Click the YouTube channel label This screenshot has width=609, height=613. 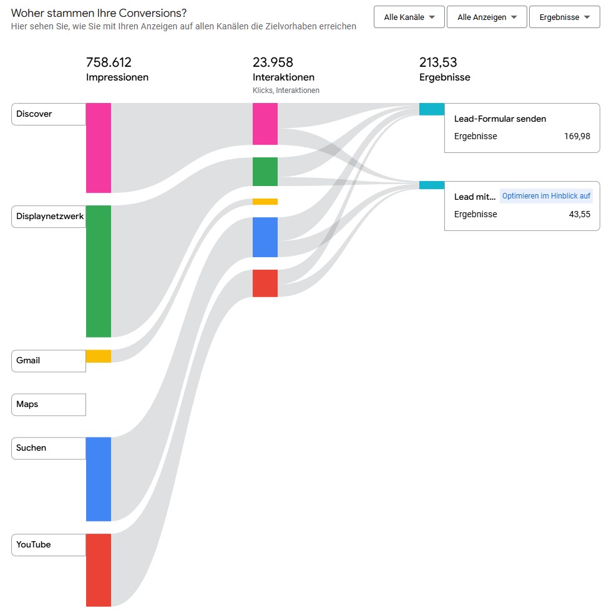pyautogui.click(x=49, y=545)
